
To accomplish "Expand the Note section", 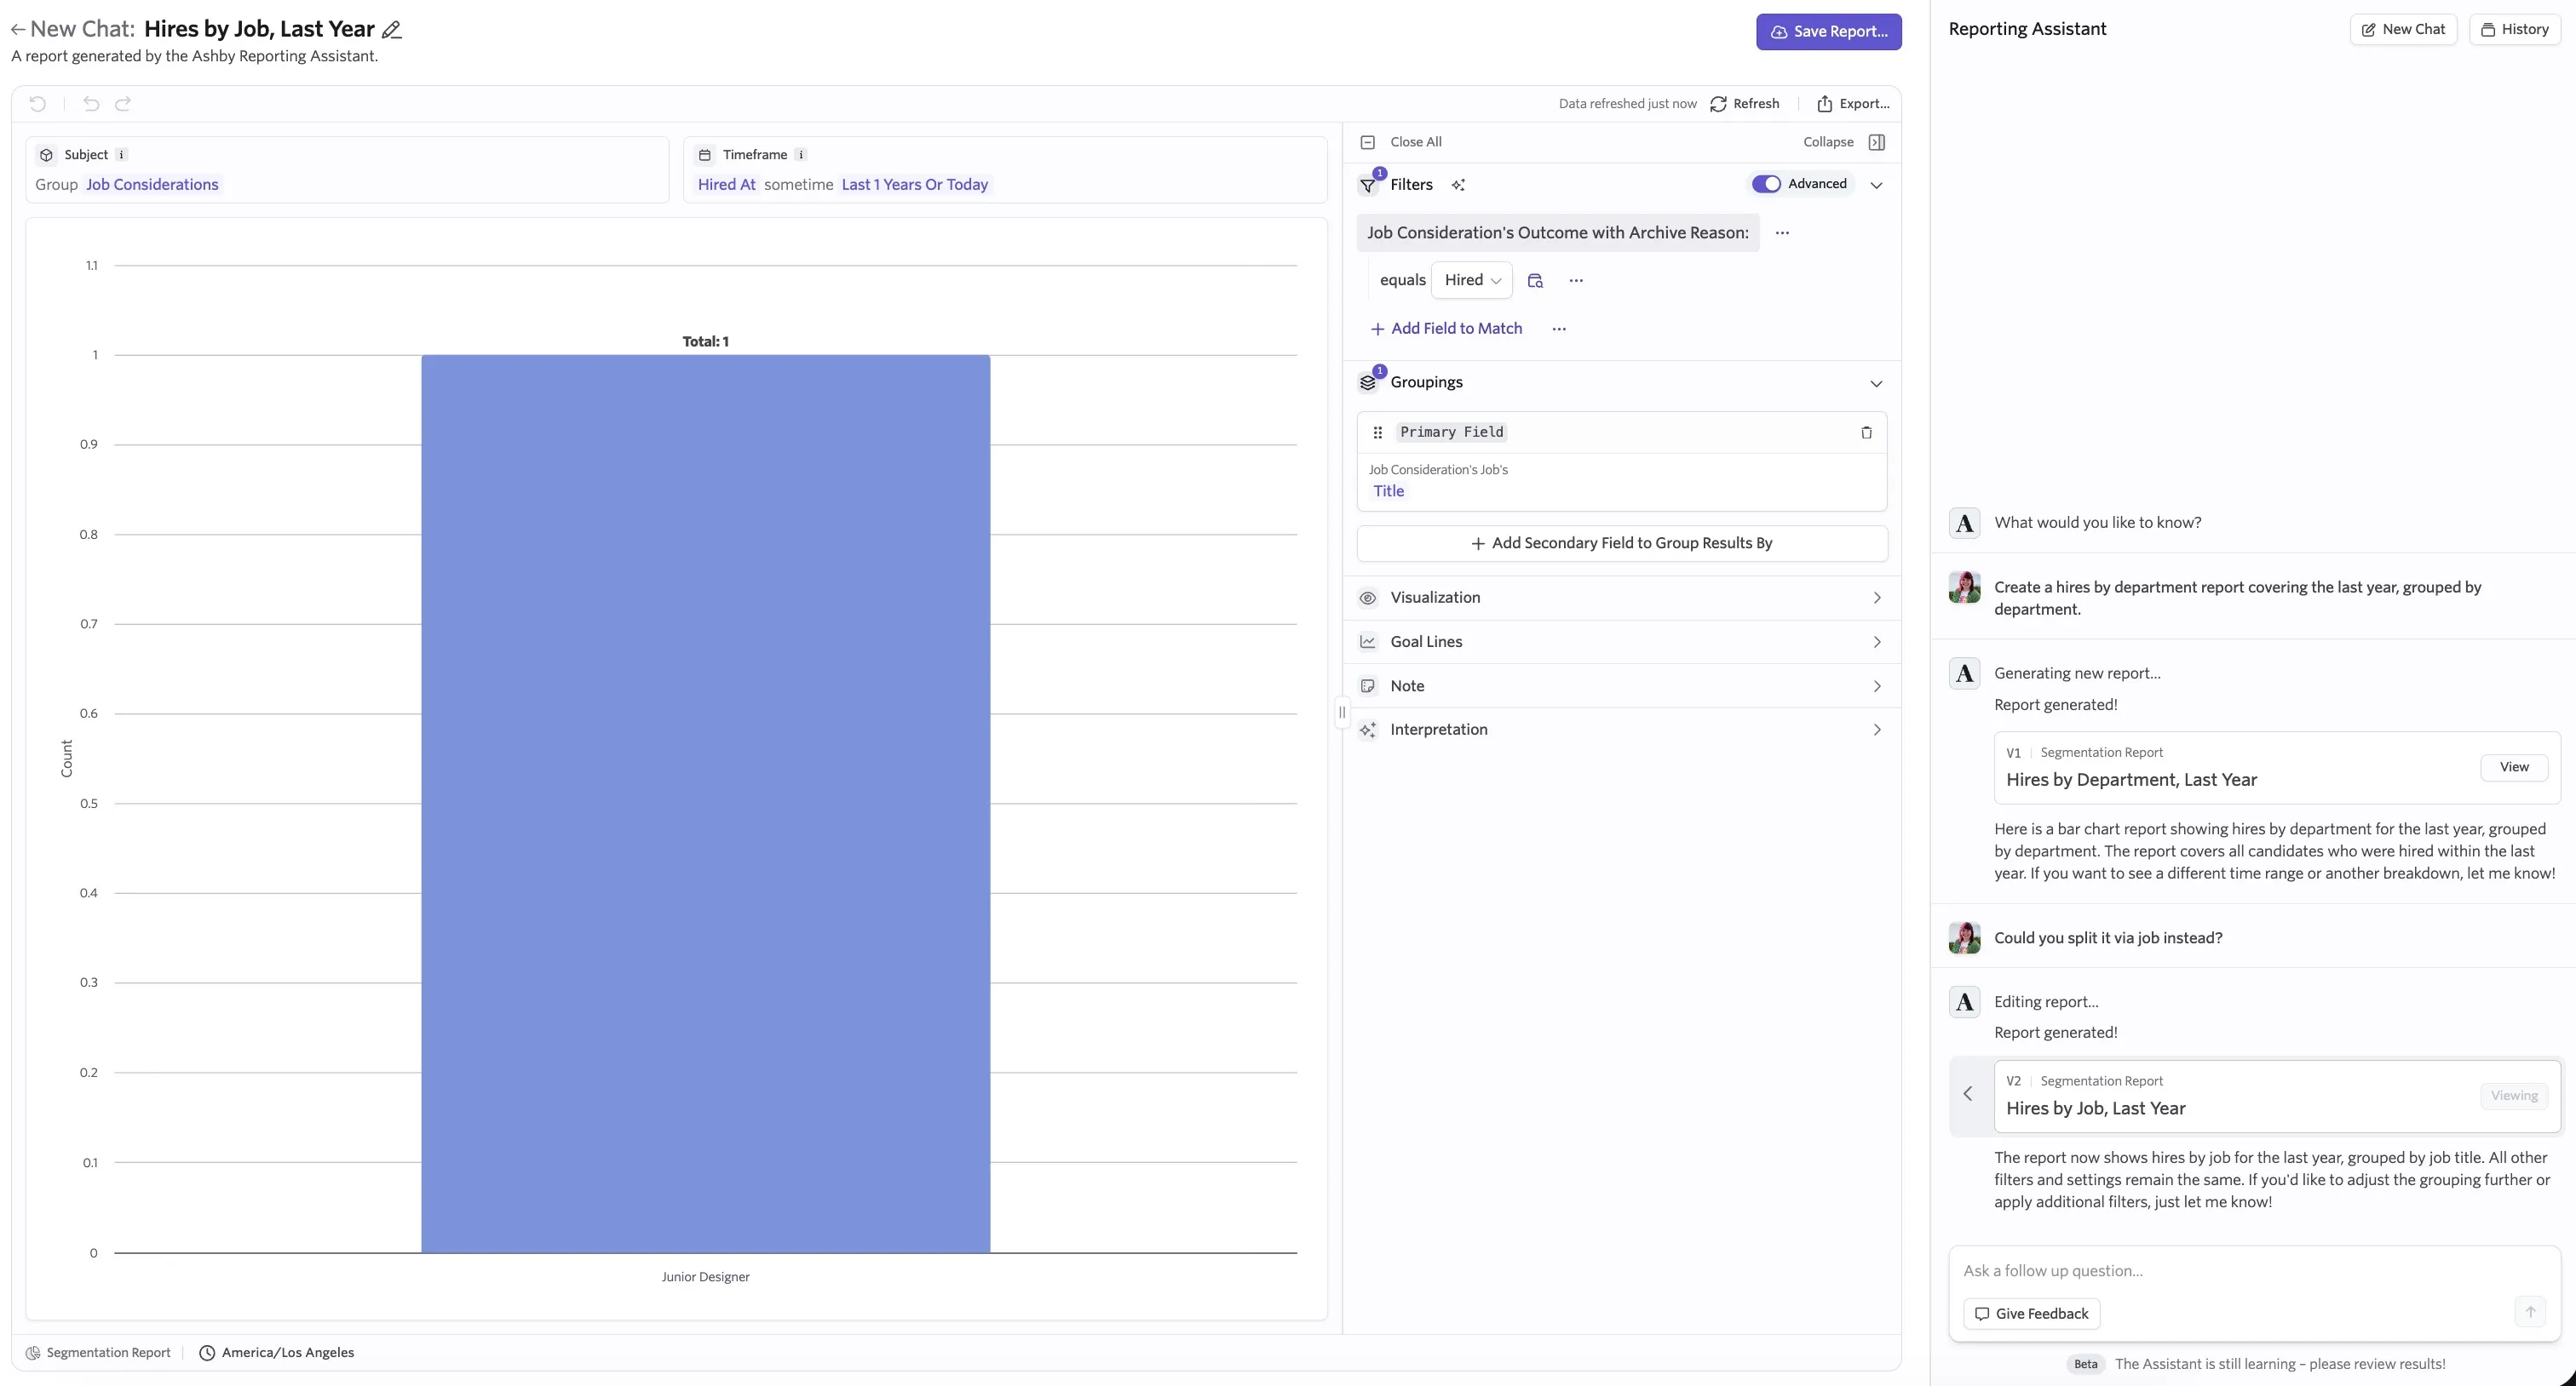I will click(1622, 685).
